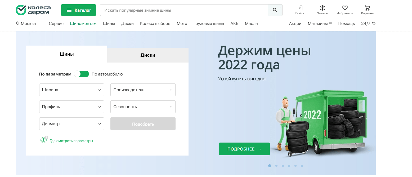Open Акции promotions link

point(295,23)
